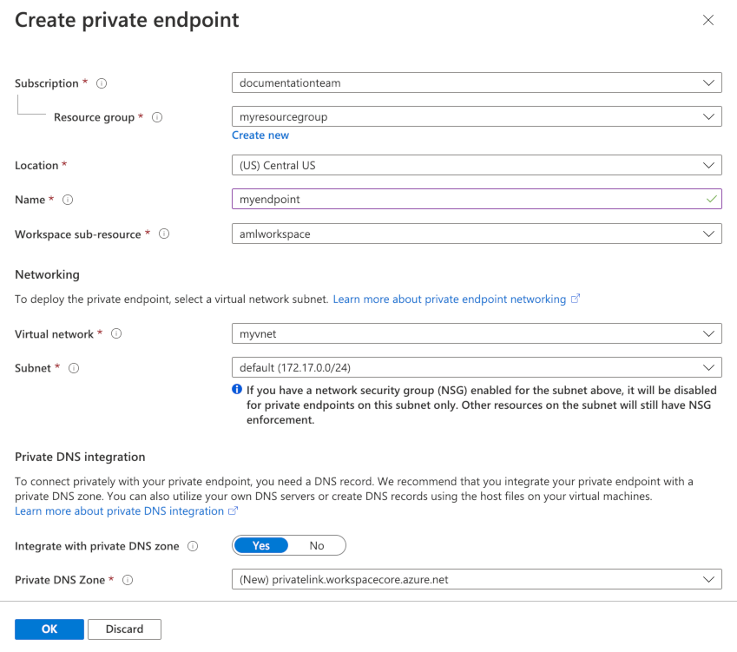Click the Subnet info icon

tap(74, 367)
